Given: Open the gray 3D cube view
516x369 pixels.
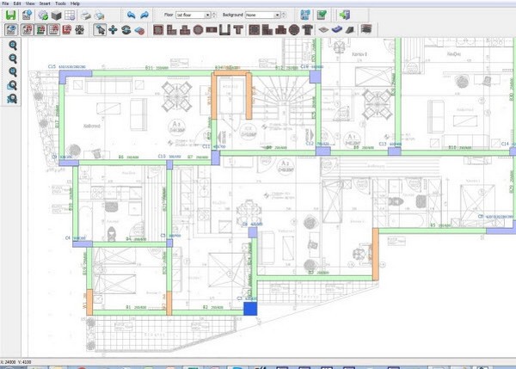Looking at the screenshot, I should (57, 15).
